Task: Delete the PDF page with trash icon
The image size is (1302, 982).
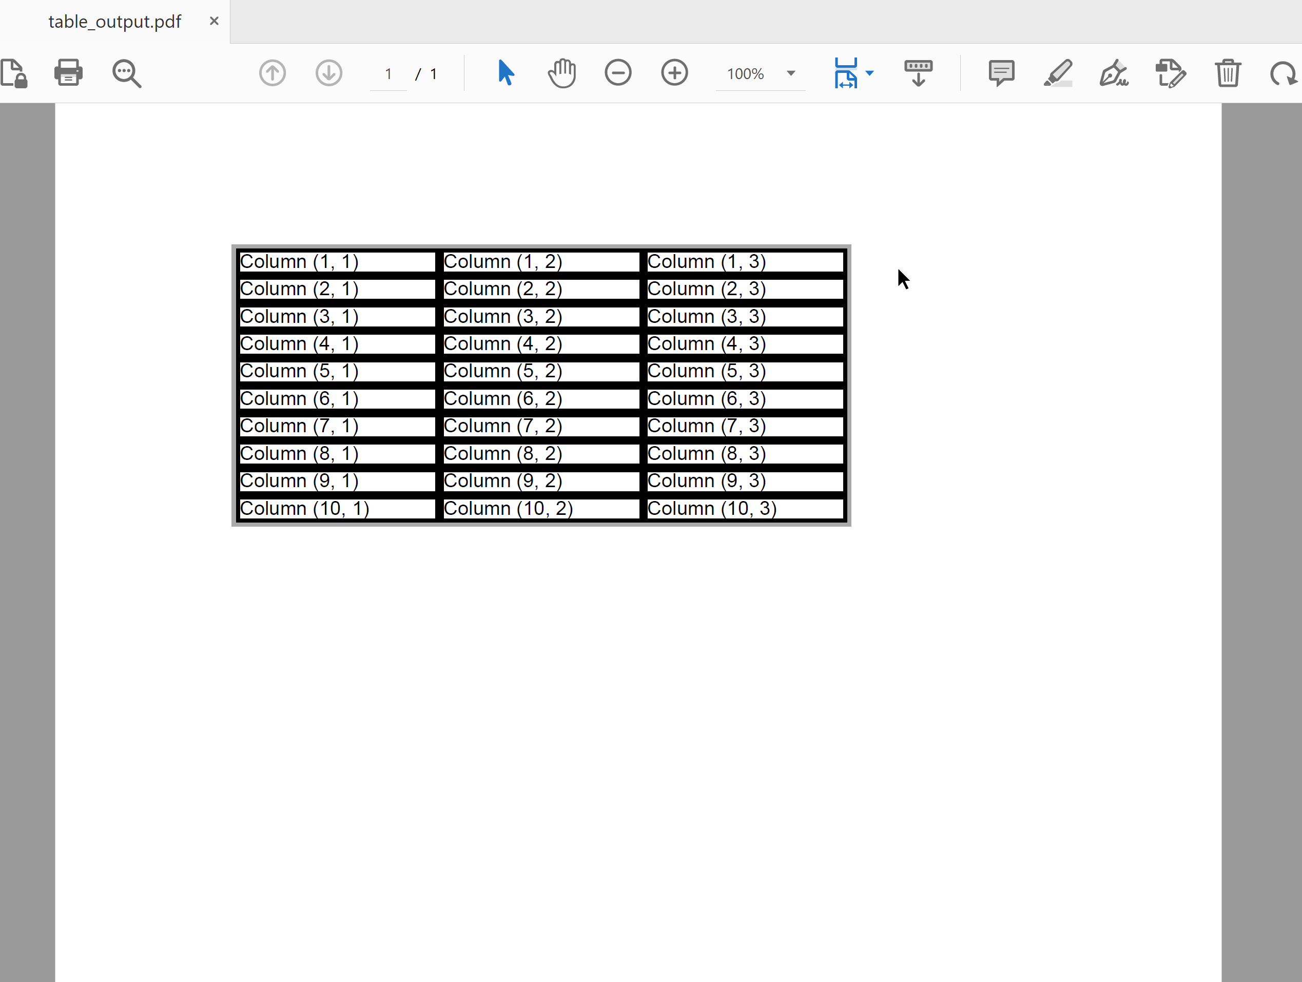Action: point(1227,73)
